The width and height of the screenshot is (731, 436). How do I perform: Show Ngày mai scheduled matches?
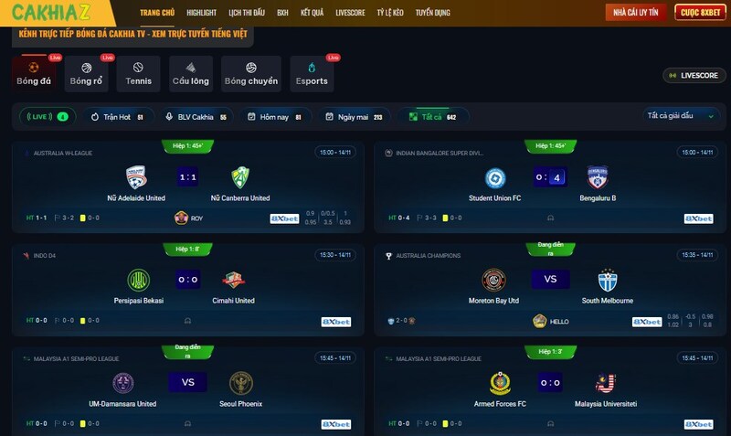(x=355, y=117)
